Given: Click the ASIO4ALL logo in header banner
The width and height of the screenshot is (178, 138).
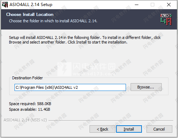Looking at the screenshot, I should pyautogui.click(x=166, y=19).
